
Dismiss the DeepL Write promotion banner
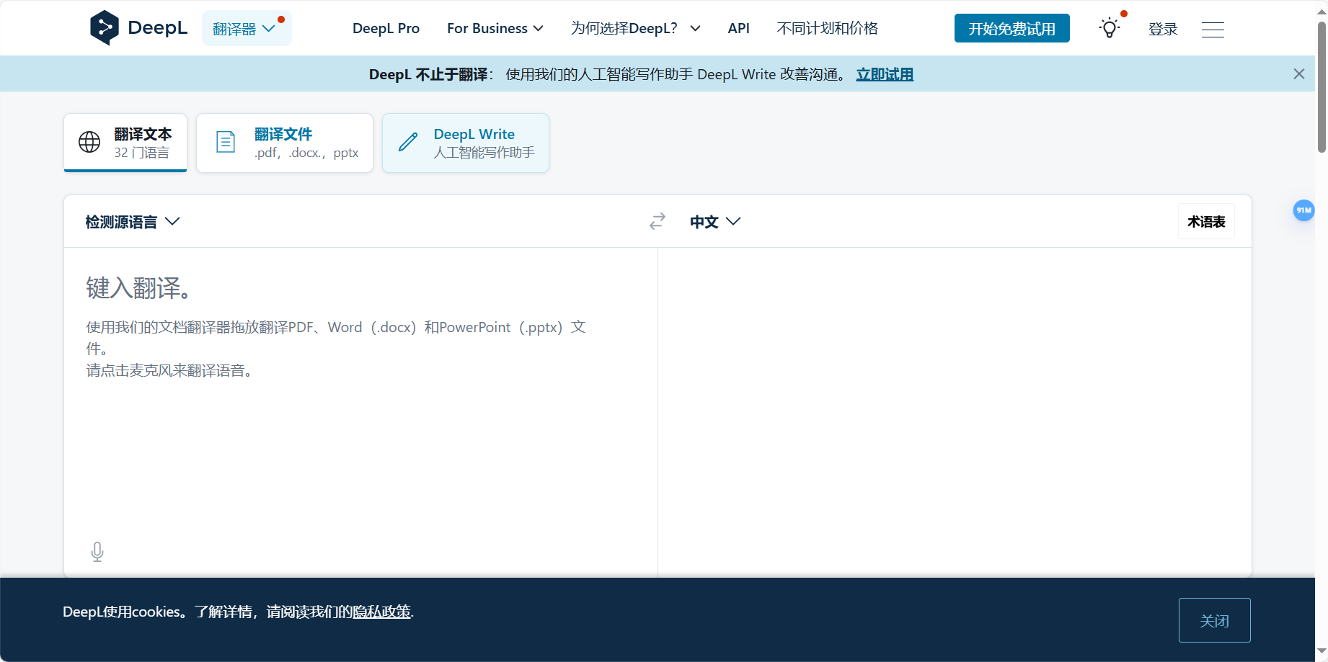(1298, 73)
